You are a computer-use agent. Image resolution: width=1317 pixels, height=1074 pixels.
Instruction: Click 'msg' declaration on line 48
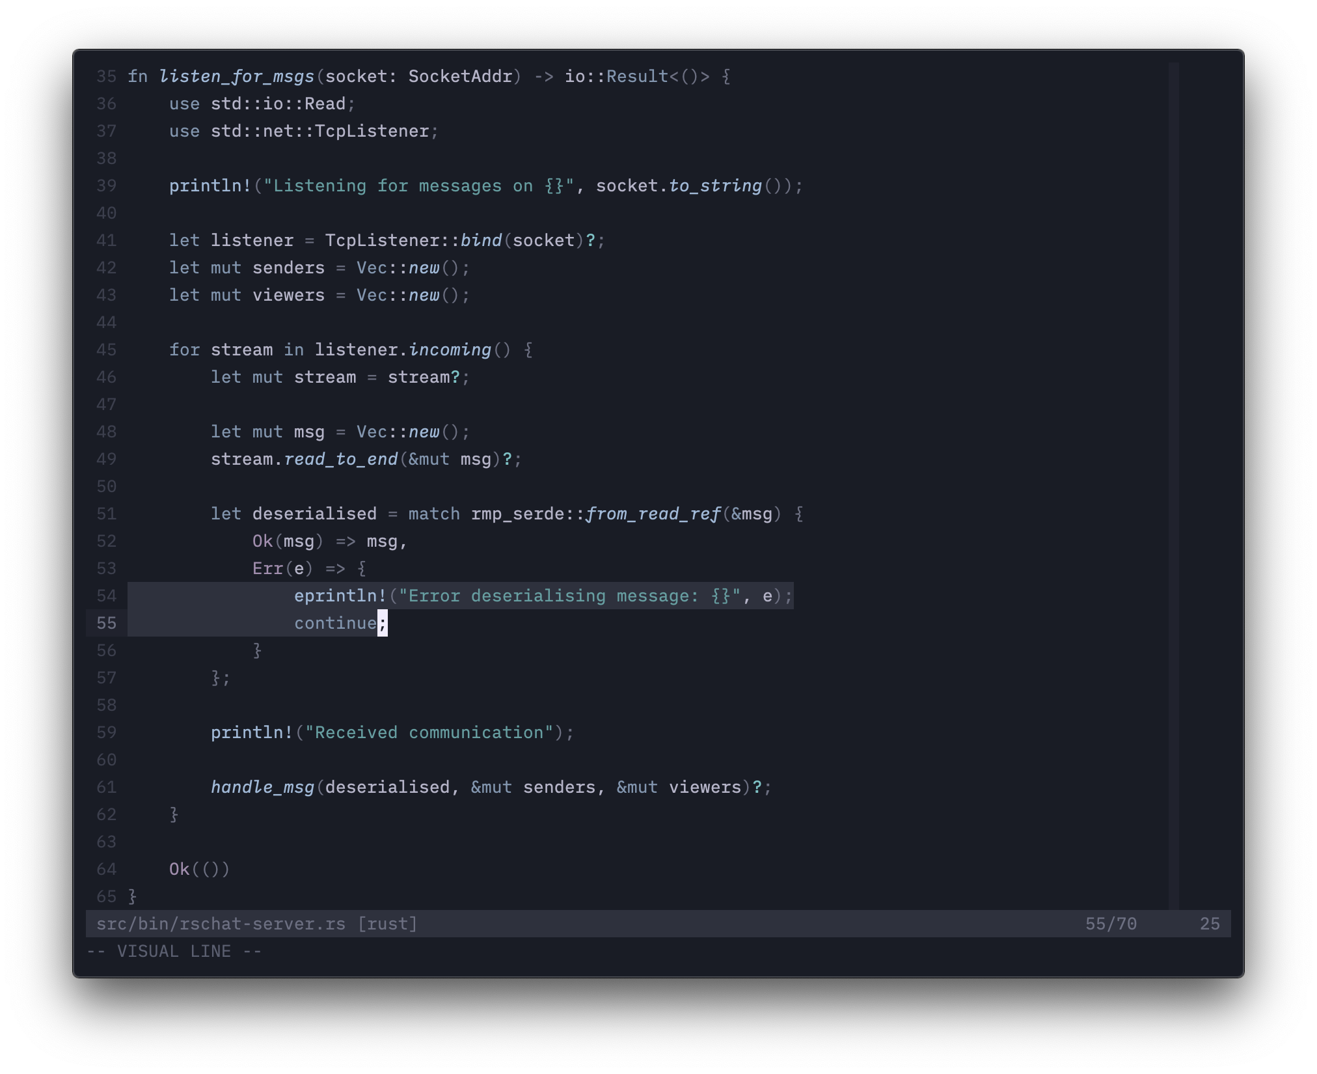(309, 432)
